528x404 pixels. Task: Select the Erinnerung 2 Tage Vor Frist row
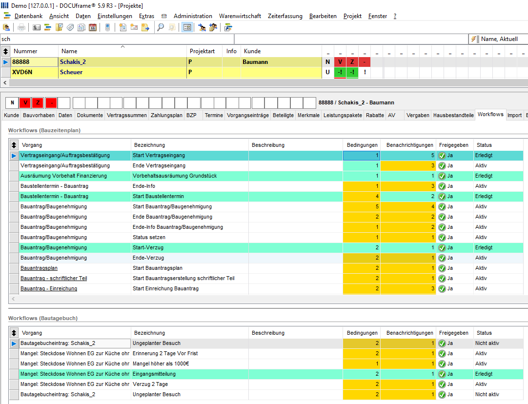[x=266, y=353]
